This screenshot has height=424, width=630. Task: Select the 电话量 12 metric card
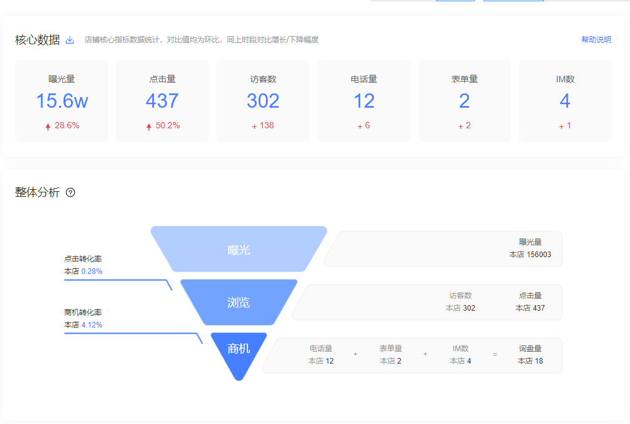pyautogui.click(x=364, y=100)
